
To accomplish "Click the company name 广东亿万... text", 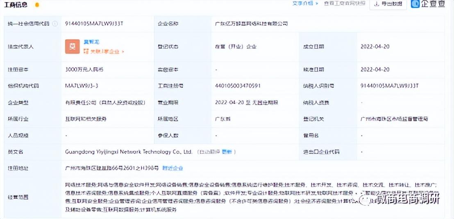I will coord(252,24).
